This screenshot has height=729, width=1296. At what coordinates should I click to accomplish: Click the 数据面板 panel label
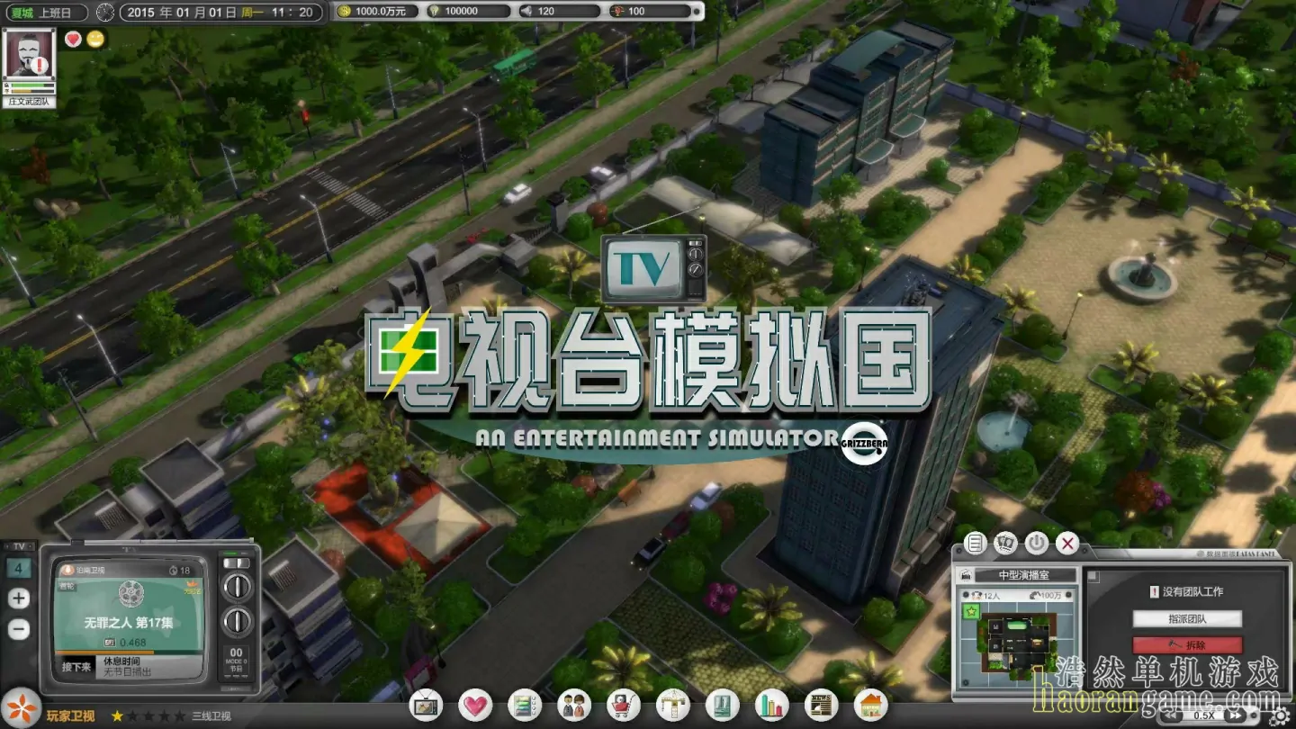[x=1236, y=553]
